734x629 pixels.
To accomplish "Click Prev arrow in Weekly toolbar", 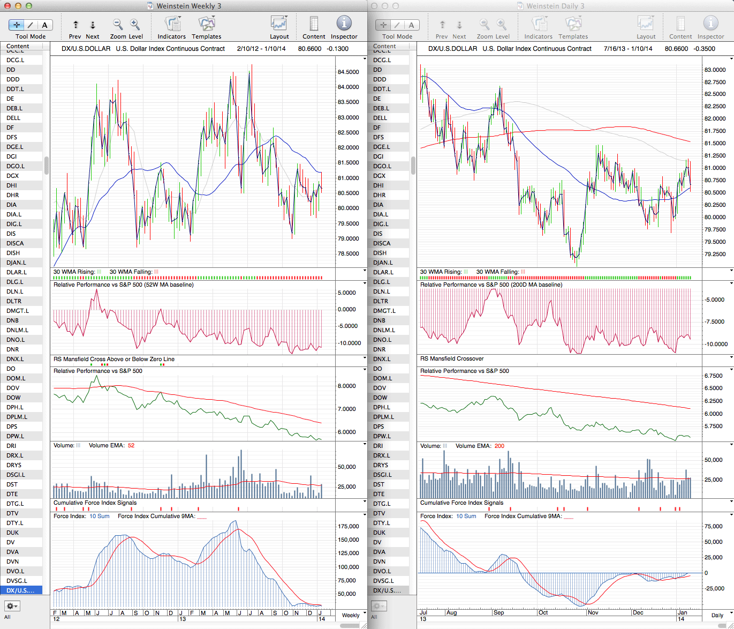I will [75, 25].
